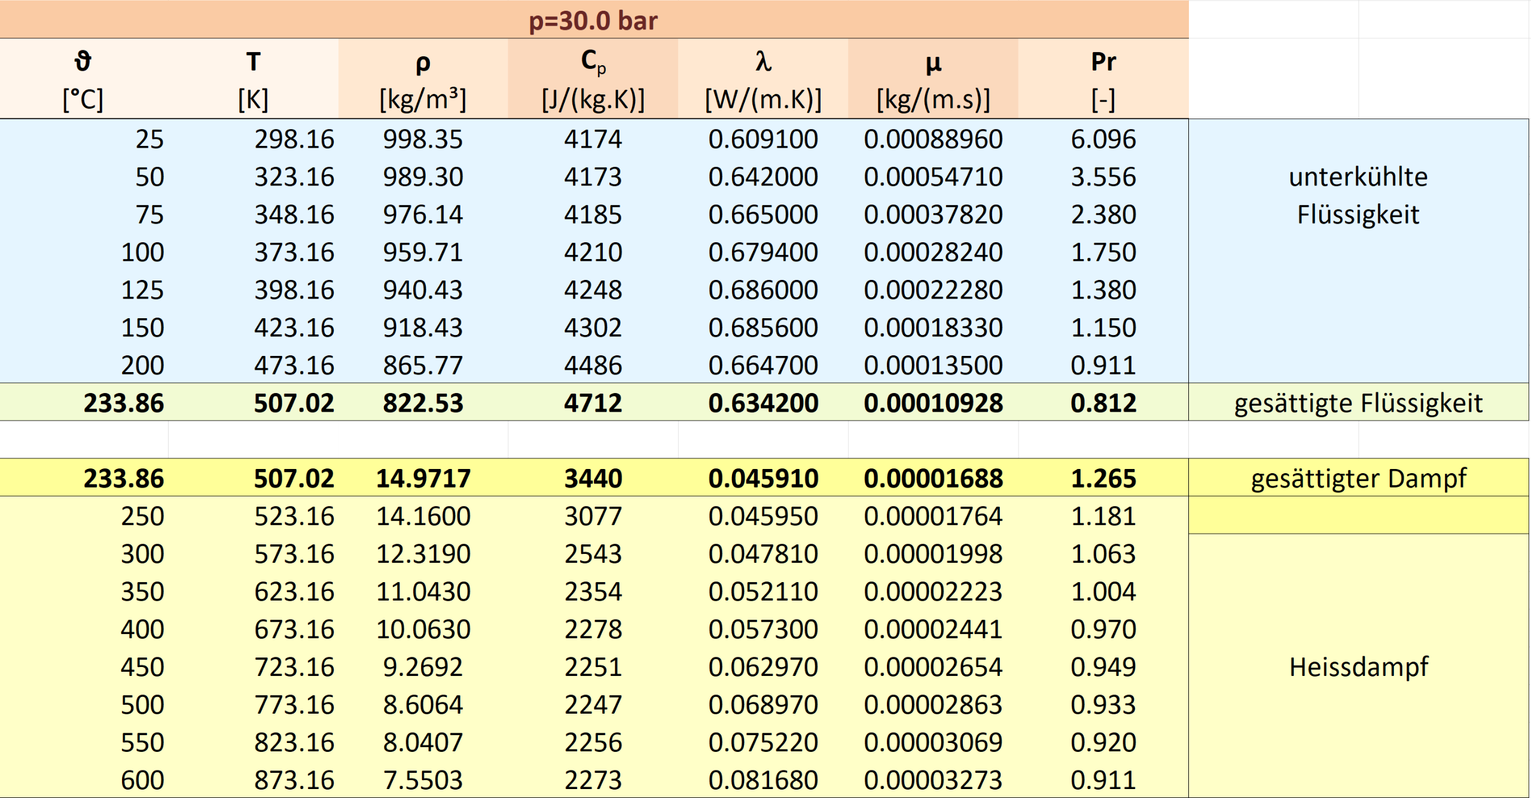Click density cell with value 998.35

point(423,139)
